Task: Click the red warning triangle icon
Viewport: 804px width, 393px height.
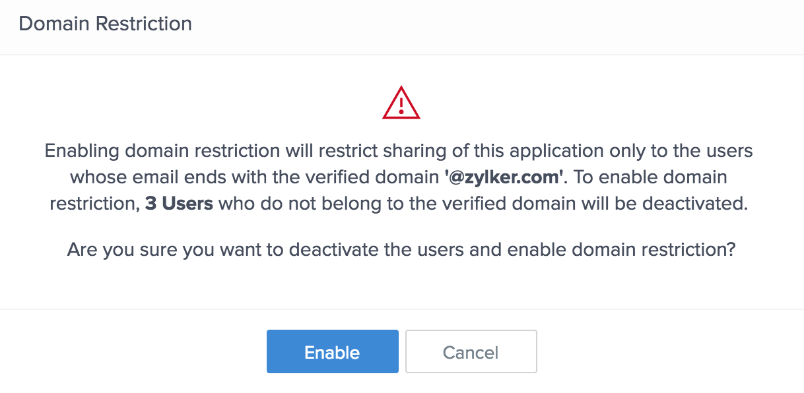Action: (x=401, y=104)
